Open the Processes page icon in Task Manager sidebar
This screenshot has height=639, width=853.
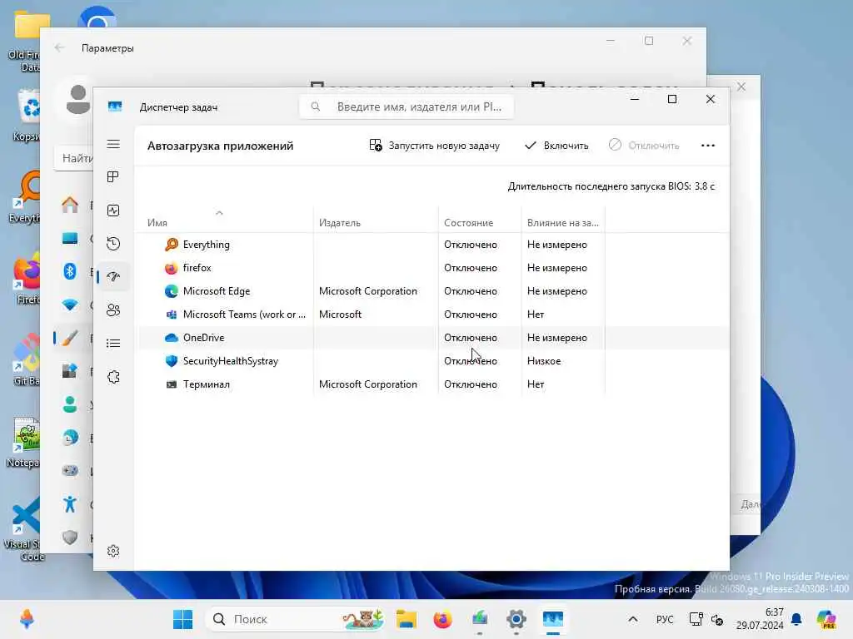click(x=113, y=177)
